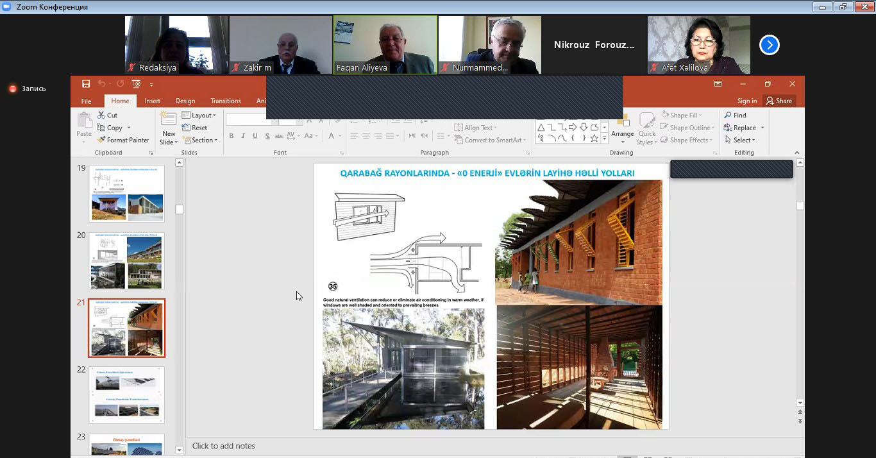Select slide 20 thumbnail

[x=126, y=261]
